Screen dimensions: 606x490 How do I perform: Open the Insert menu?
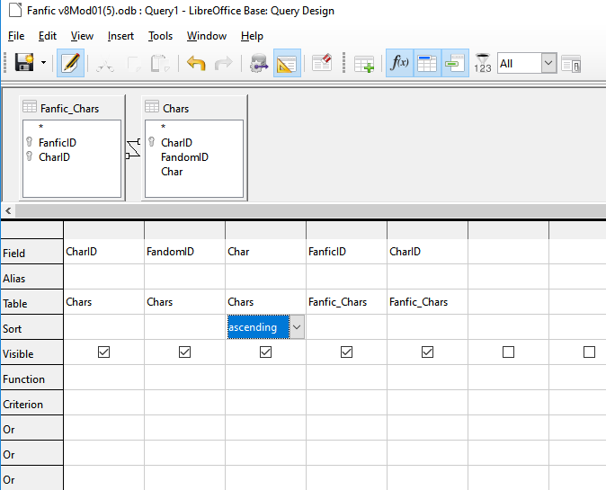(120, 36)
